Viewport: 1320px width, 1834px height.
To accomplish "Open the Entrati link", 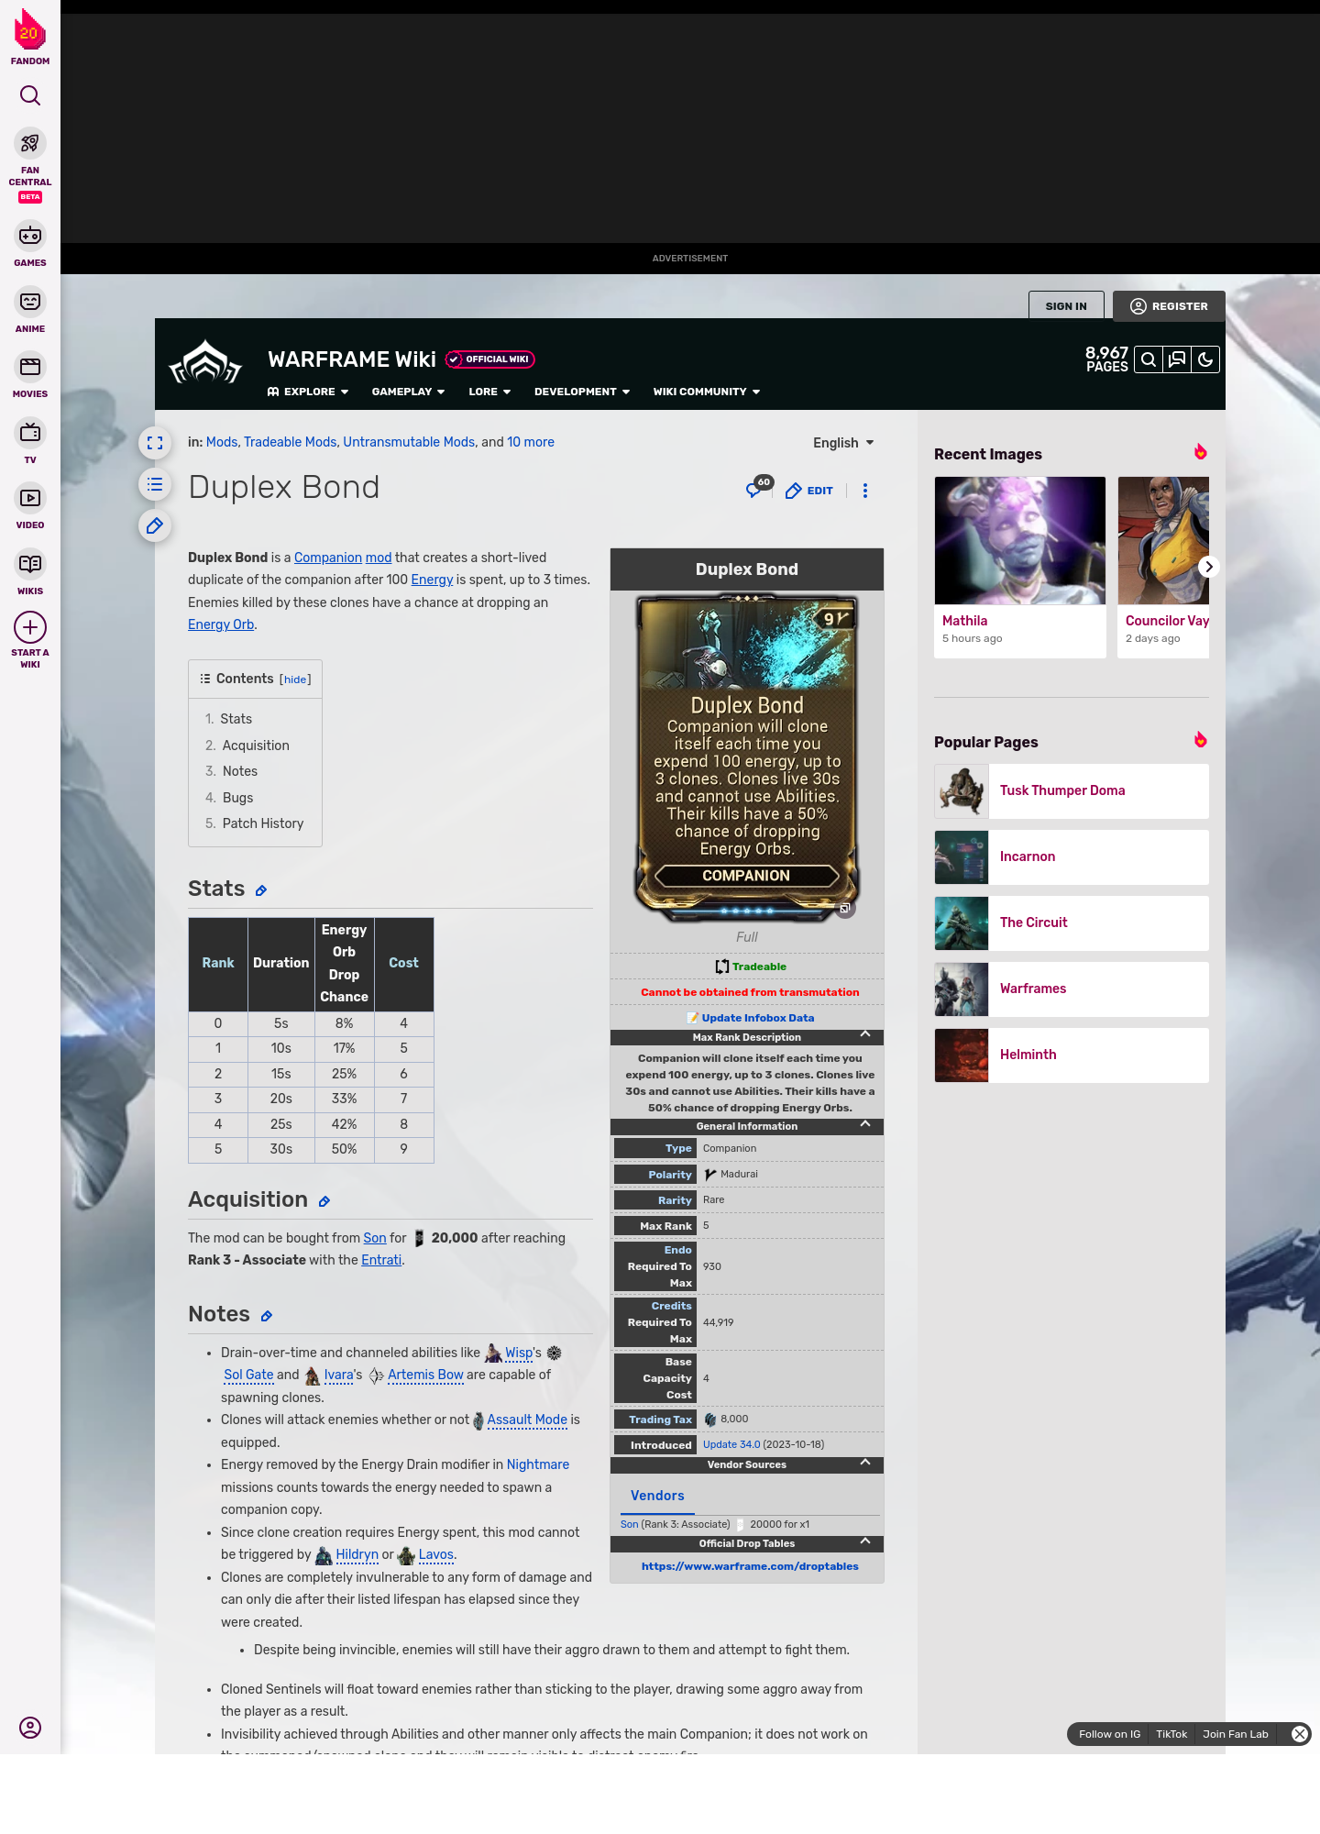I will [381, 1260].
